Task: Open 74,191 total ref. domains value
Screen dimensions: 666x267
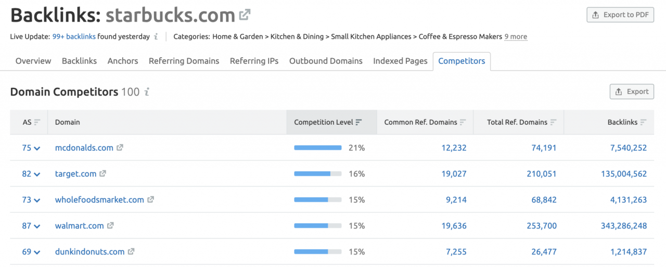Action: (x=543, y=148)
